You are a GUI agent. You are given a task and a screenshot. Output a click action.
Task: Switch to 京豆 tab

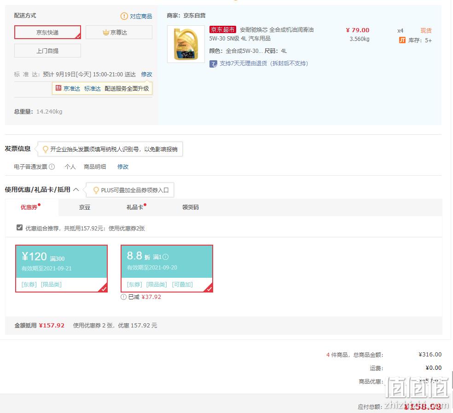coord(85,207)
